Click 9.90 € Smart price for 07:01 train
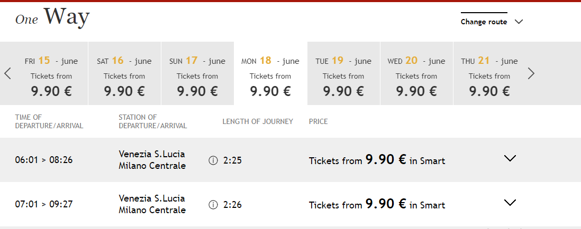This screenshot has height=229, width=581. coord(377,205)
